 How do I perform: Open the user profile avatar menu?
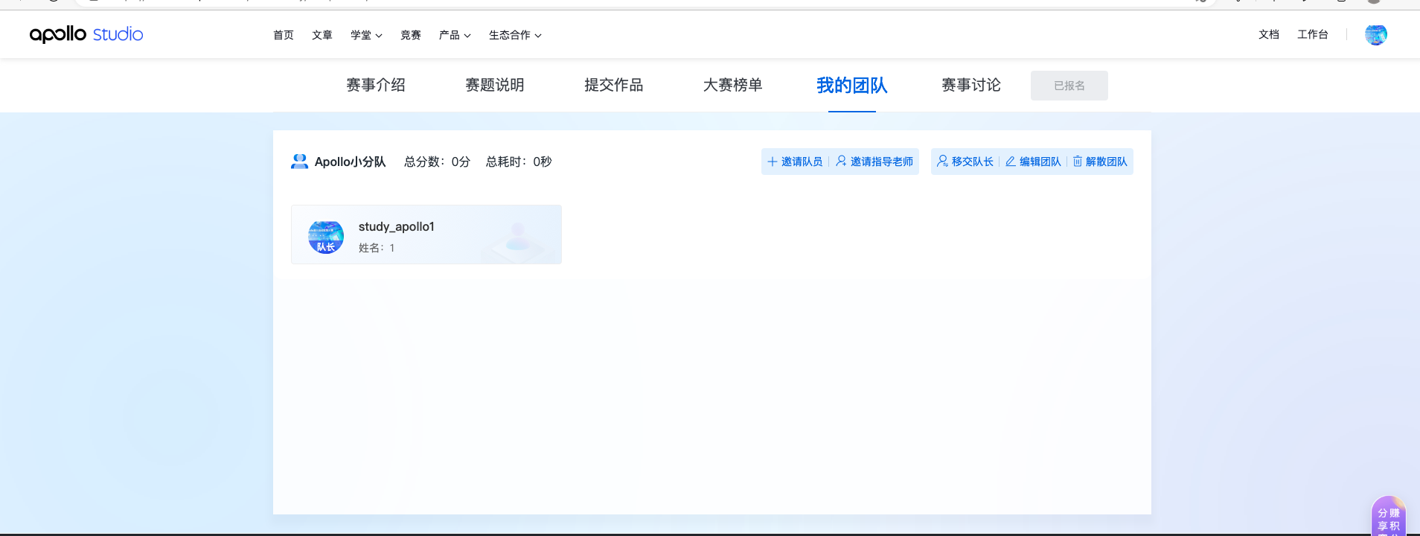click(1375, 34)
